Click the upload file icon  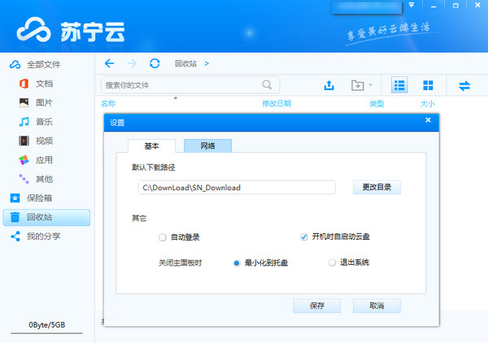[x=329, y=85]
